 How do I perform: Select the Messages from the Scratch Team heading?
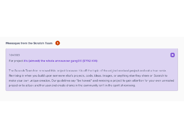(29, 43)
